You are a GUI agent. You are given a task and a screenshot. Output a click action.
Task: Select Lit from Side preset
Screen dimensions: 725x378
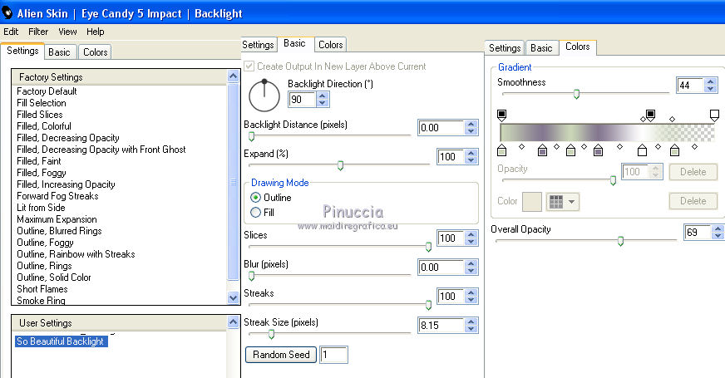click(x=41, y=208)
